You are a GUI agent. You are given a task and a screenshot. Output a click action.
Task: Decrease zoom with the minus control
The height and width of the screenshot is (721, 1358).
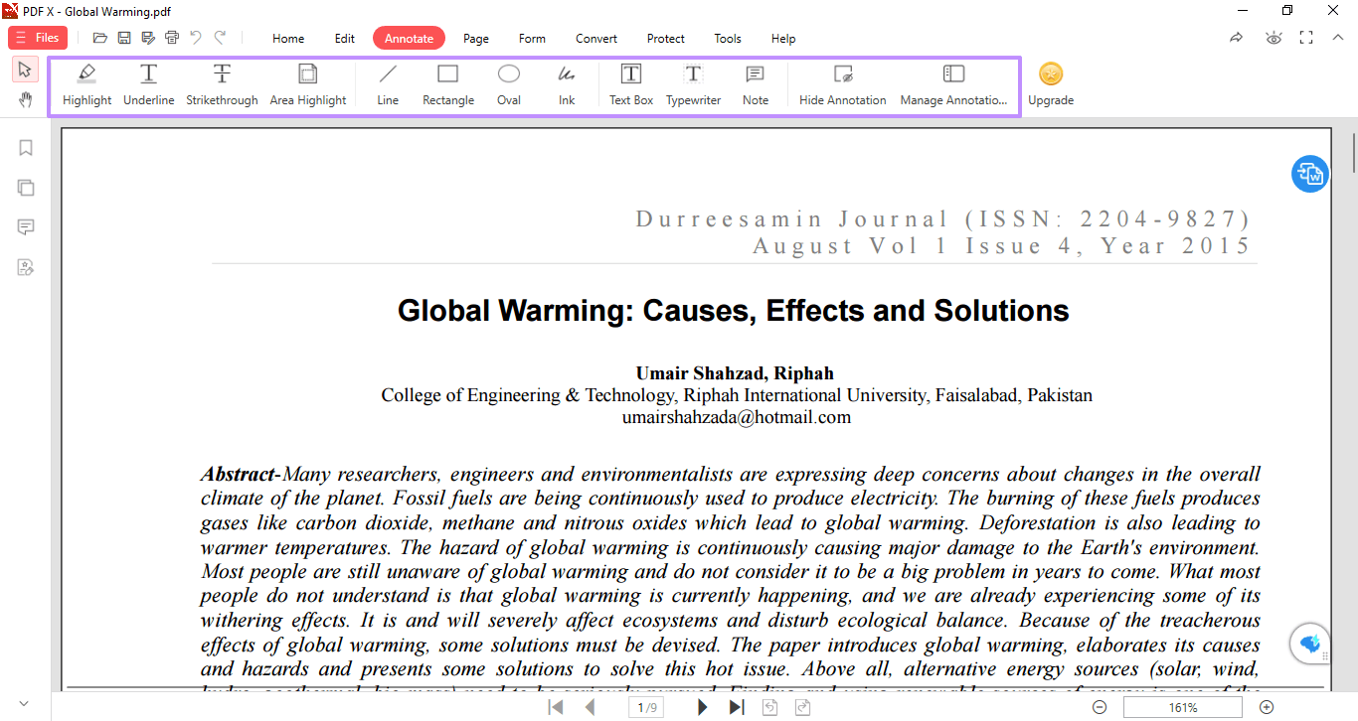(1100, 706)
